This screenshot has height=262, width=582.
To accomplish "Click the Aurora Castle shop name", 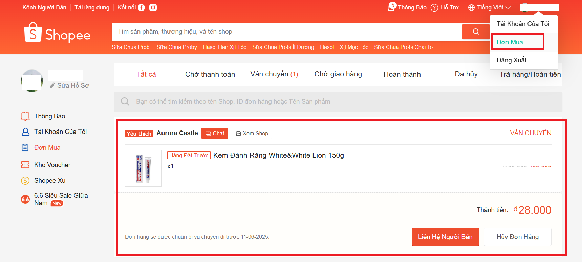I will [177, 133].
